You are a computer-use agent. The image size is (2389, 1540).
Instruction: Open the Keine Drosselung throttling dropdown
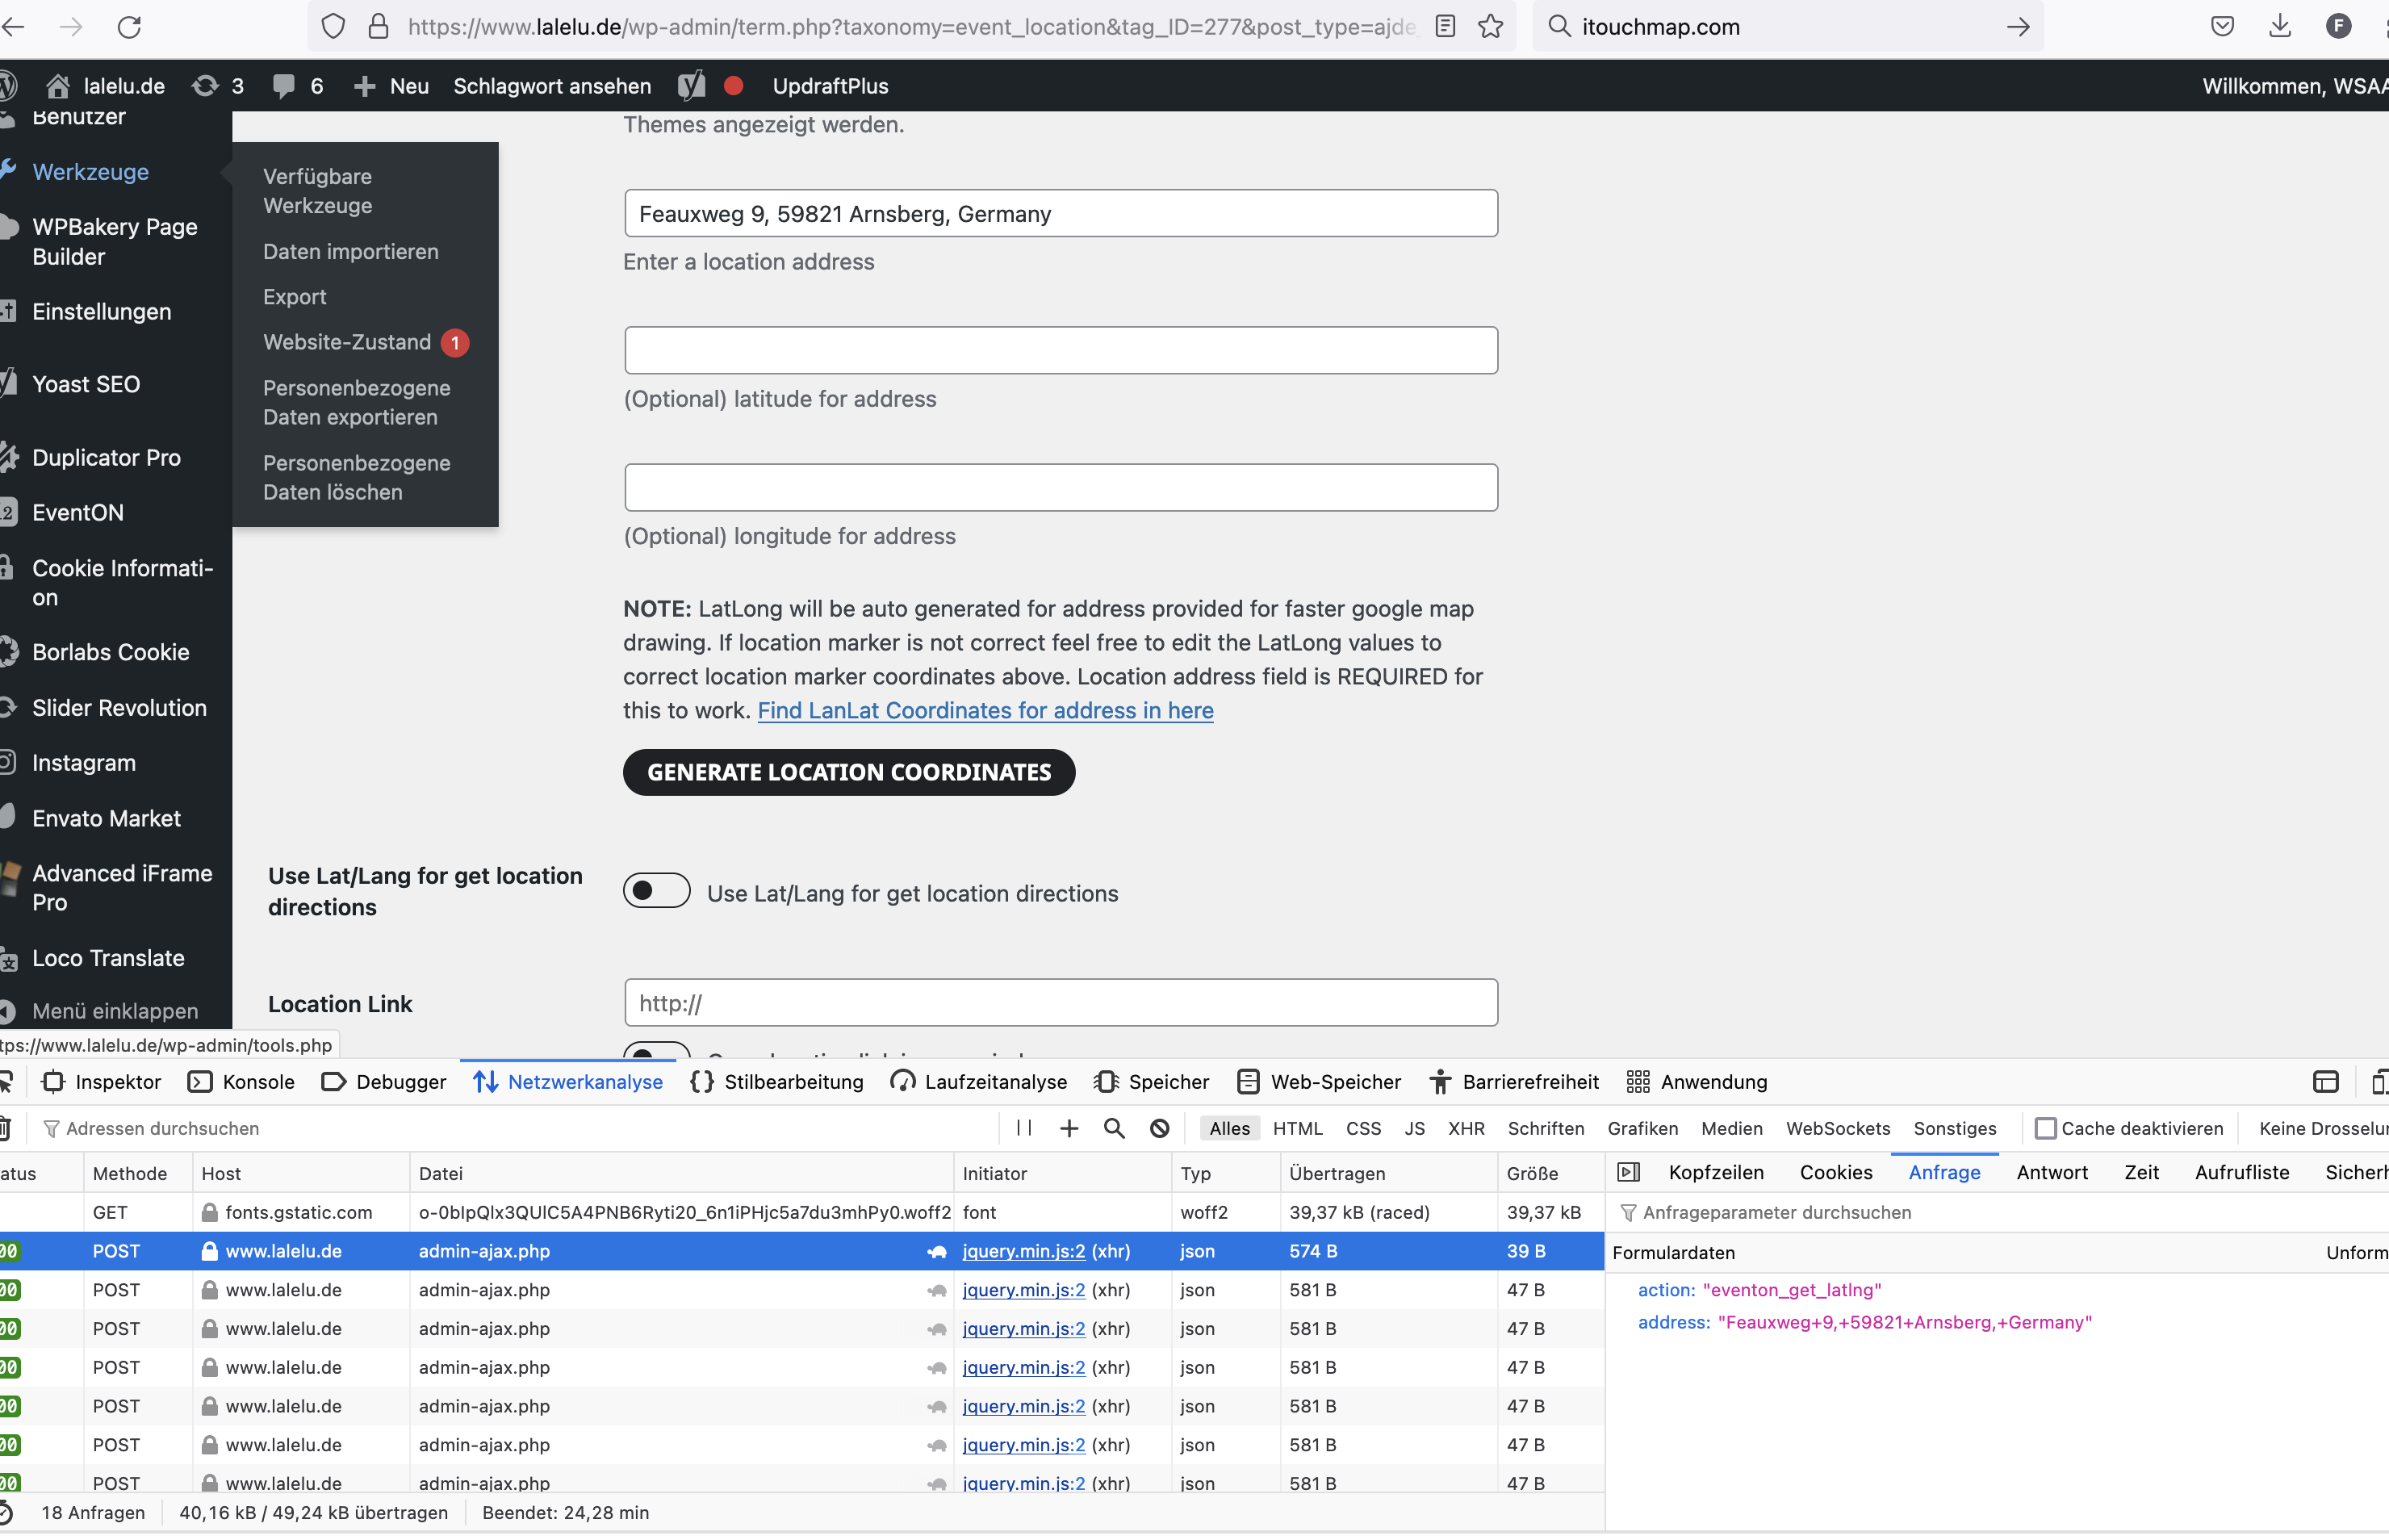pos(2323,1128)
